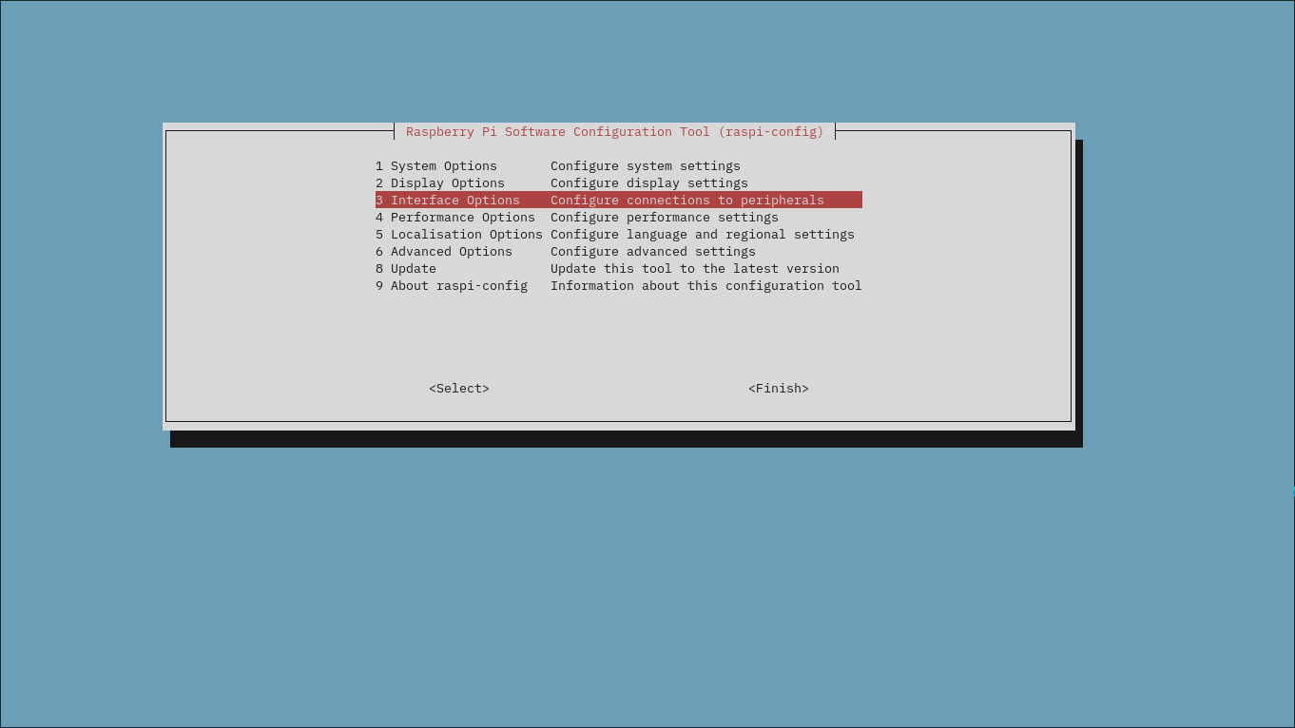Choose the Update menu entry
Screen dimensions: 1295x728
619,269
